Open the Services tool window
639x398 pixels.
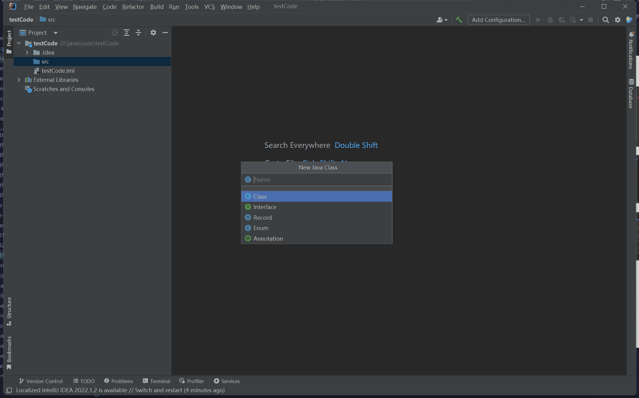click(227, 381)
